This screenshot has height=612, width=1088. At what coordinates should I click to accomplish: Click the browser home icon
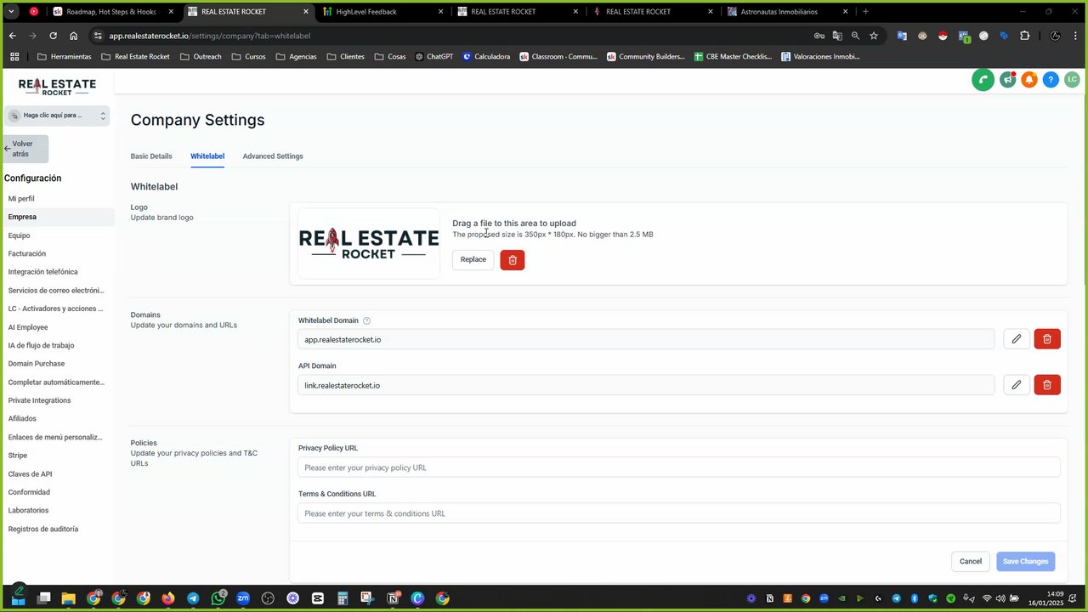click(73, 36)
